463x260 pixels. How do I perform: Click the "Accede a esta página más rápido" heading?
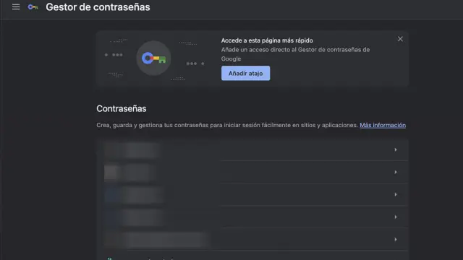267,40
